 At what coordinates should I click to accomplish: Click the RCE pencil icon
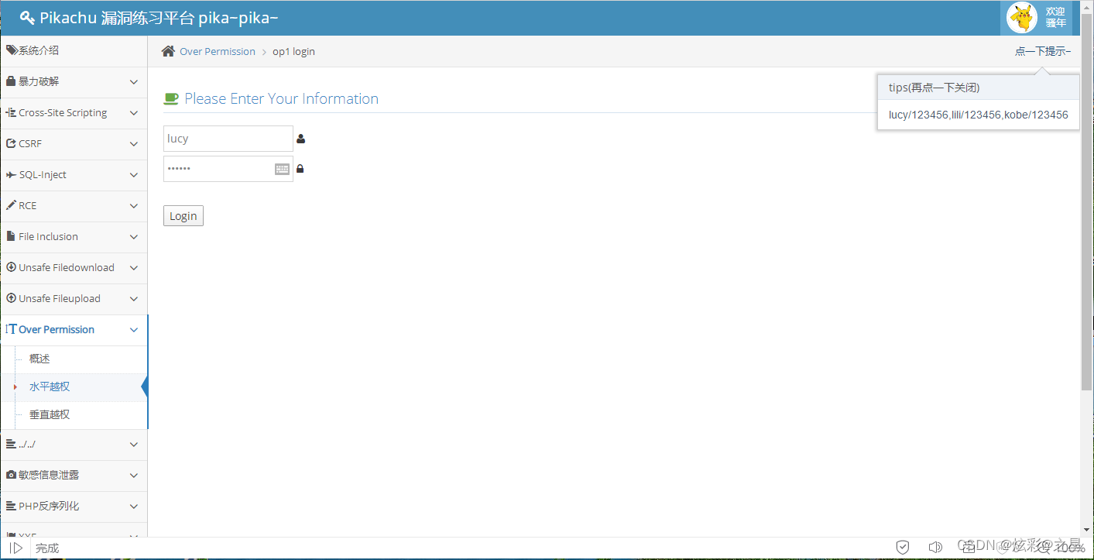pos(11,205)
